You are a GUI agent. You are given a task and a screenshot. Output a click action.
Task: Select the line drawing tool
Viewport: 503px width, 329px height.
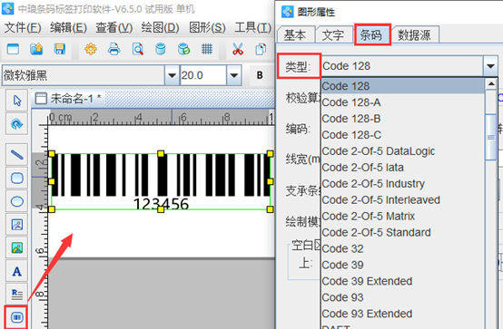tap(17, 155)
